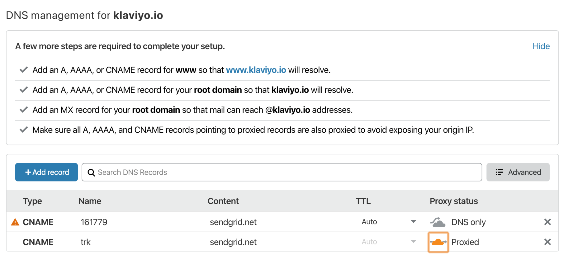Select the trk record name cell
This screenshot has width=573, height=257.
click(85, 242)
